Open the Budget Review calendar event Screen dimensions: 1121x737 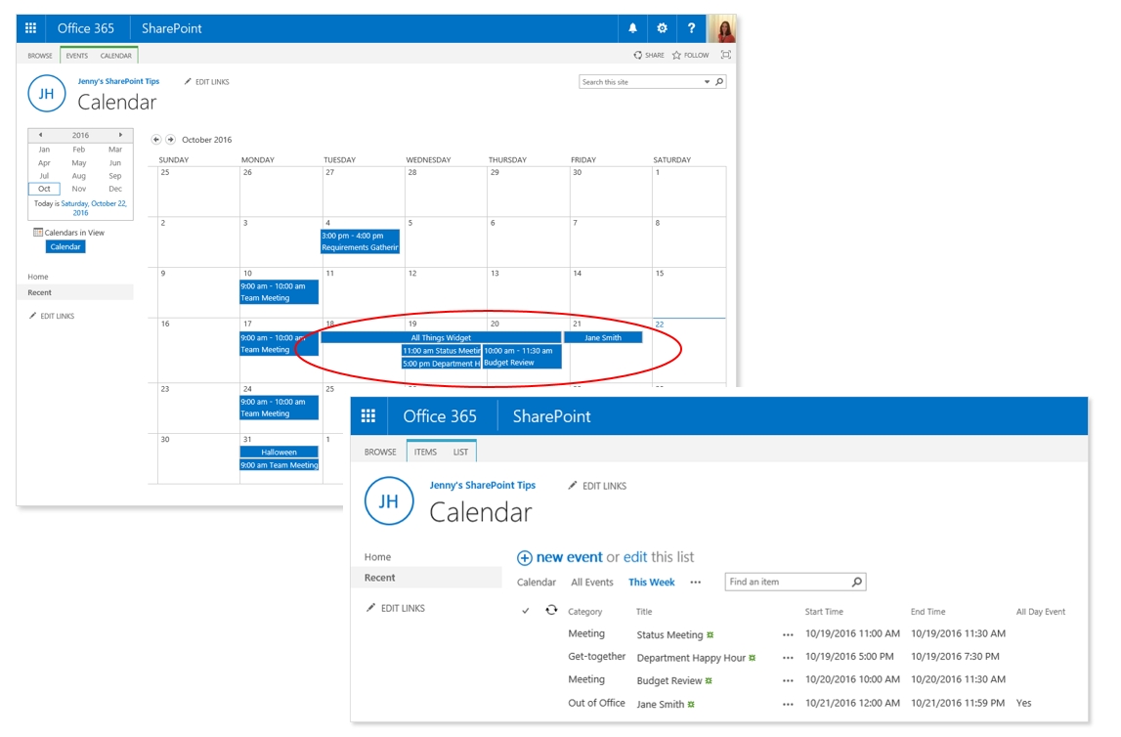pyautogui.click(x=522, y=357)
